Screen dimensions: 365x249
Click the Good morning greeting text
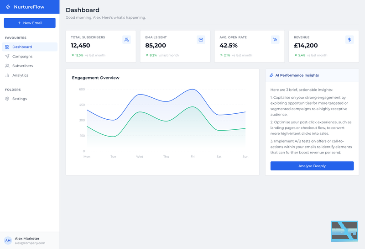click(x=106, y=17)
